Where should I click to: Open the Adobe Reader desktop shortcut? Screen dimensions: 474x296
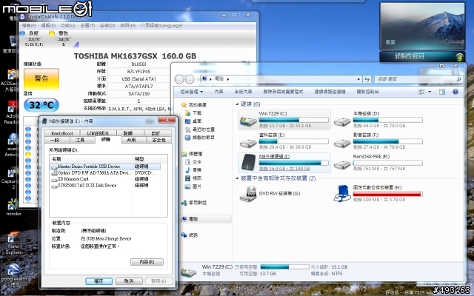pyautogui.click(x=12, y=113)
